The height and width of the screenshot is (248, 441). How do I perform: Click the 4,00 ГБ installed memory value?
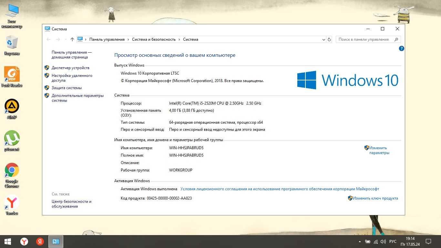point(191,110)
